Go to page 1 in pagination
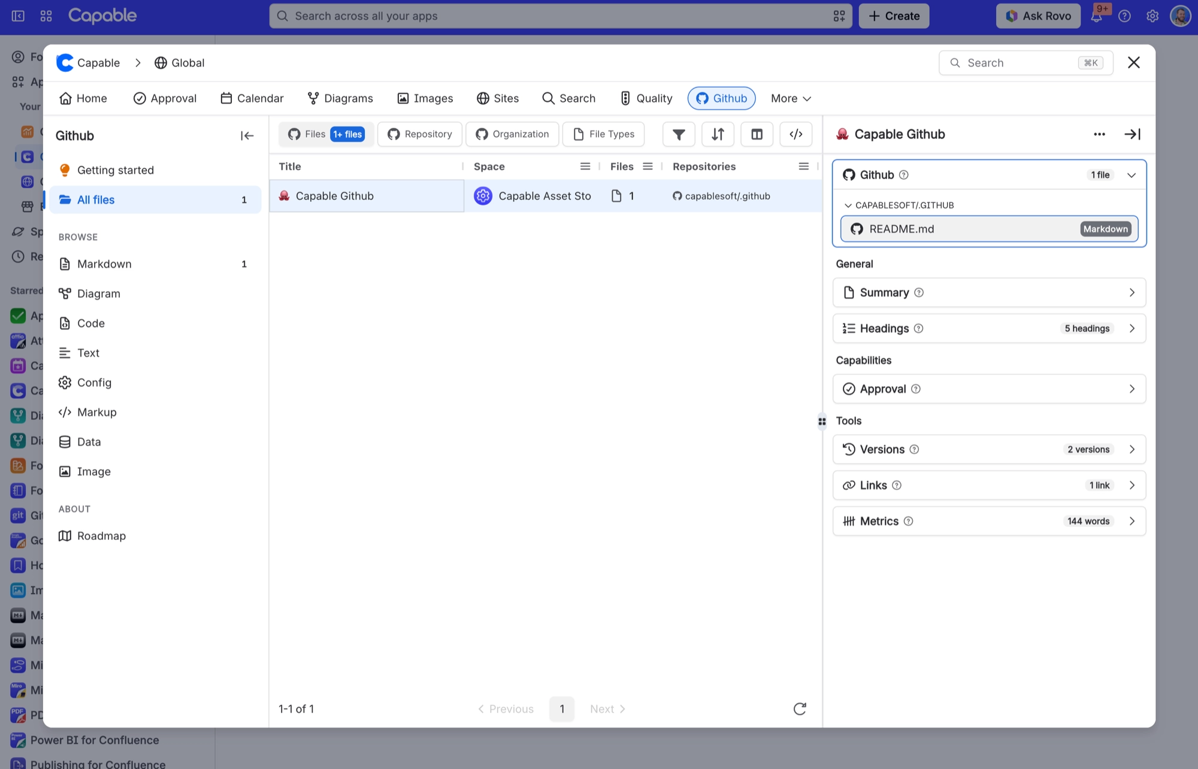Viewport: 1198px width, 769px height. click(x=562, y=709)
